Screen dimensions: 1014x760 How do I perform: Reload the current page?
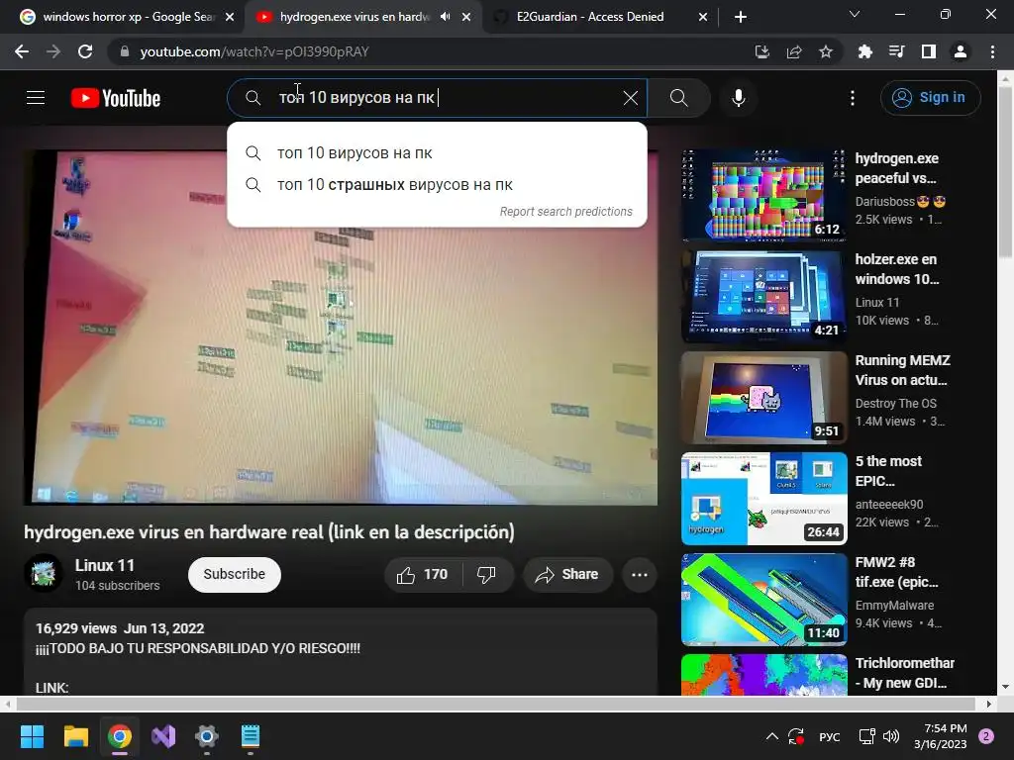click(85, 51)
